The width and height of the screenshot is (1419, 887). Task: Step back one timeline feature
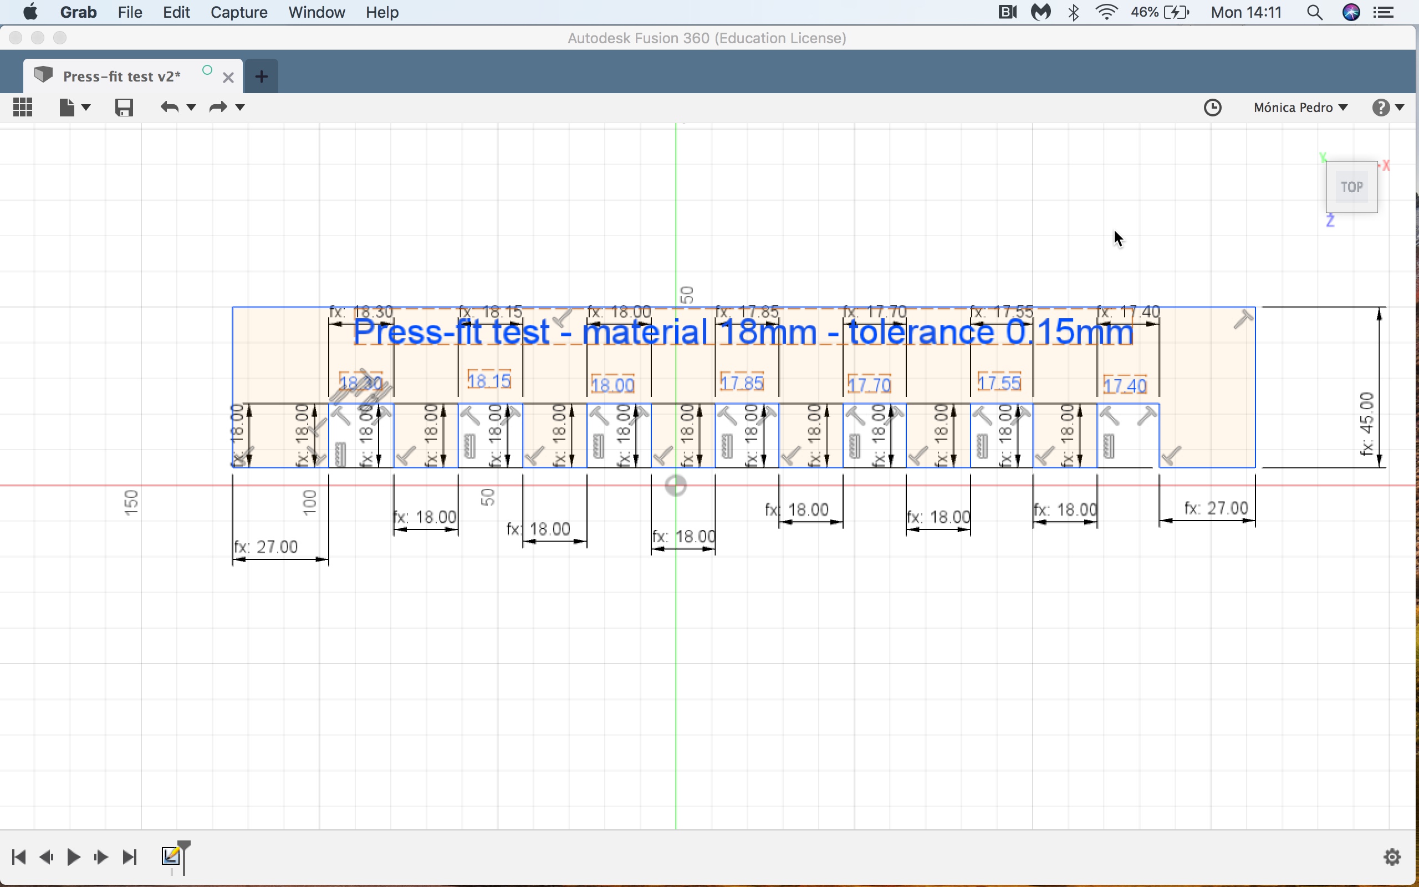click(46, 857)
